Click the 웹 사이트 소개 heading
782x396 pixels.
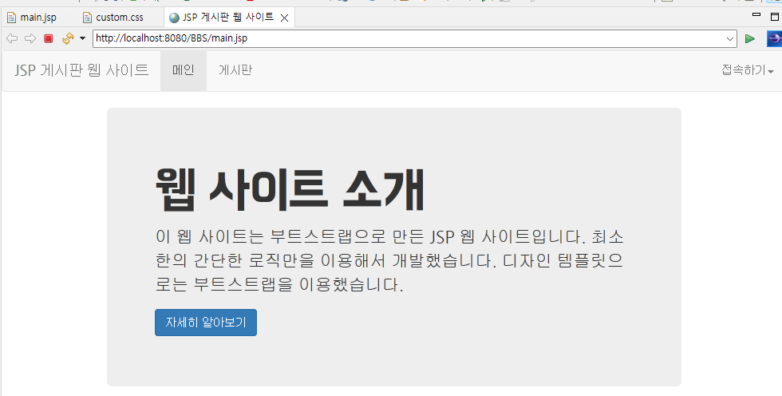coord(290,189)
